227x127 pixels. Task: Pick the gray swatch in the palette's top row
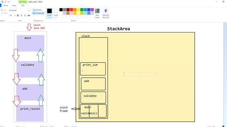65,10
